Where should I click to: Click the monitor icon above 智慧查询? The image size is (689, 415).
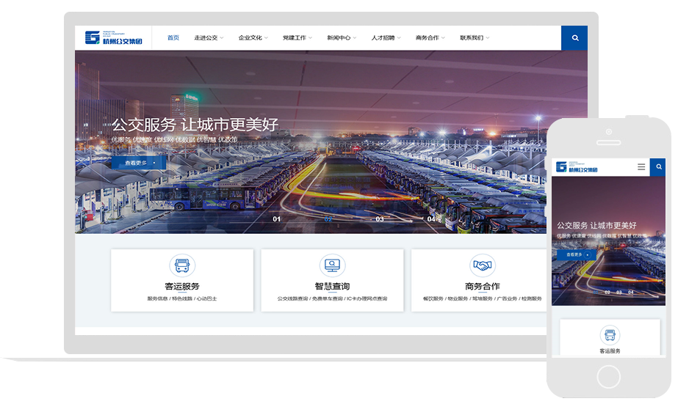click(332, 265)
